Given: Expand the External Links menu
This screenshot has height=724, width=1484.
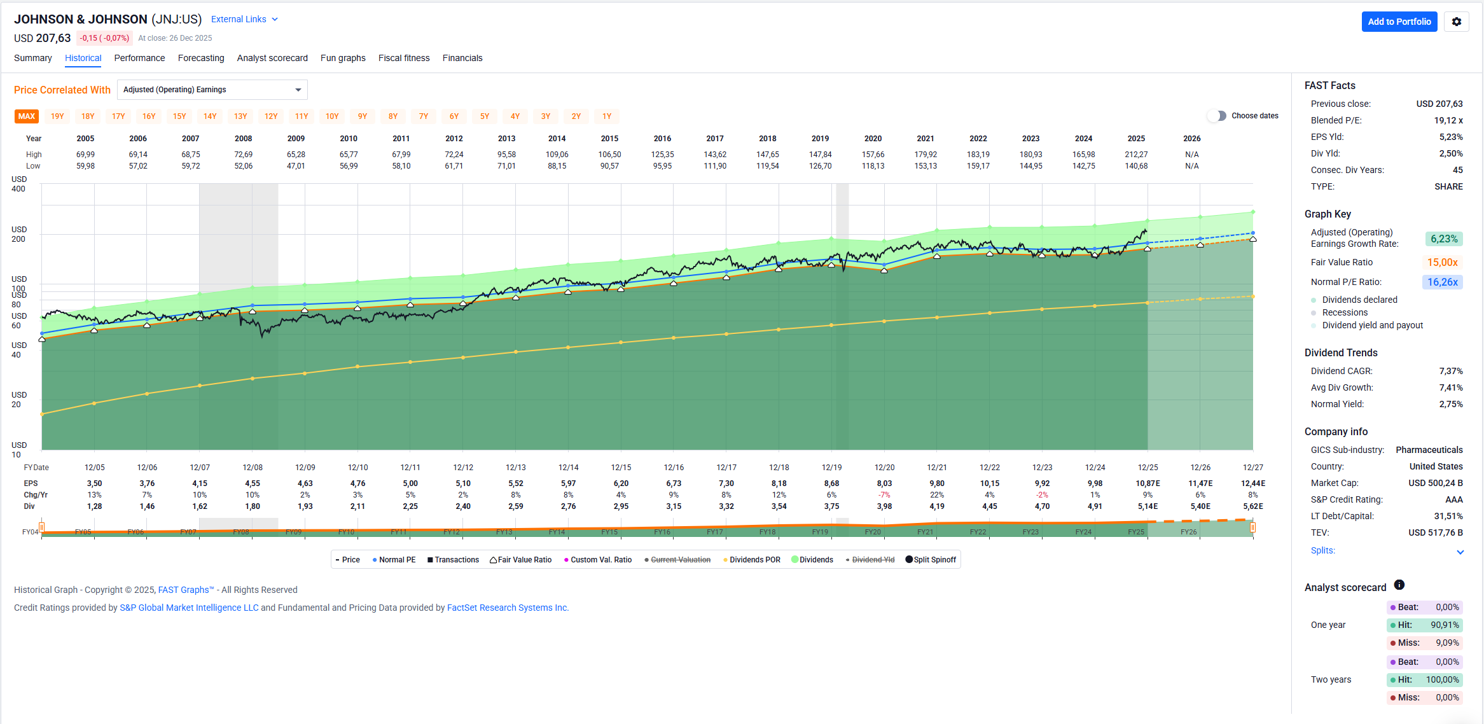Looking at the screenshot, I should click(244, 20).
